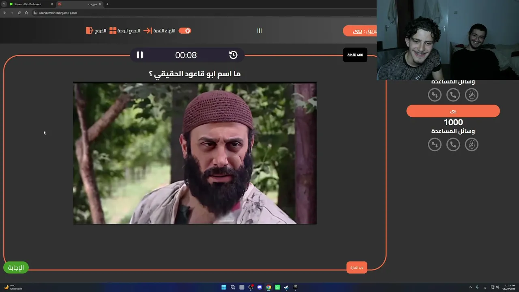Open the 14°C weather widget

12,287
